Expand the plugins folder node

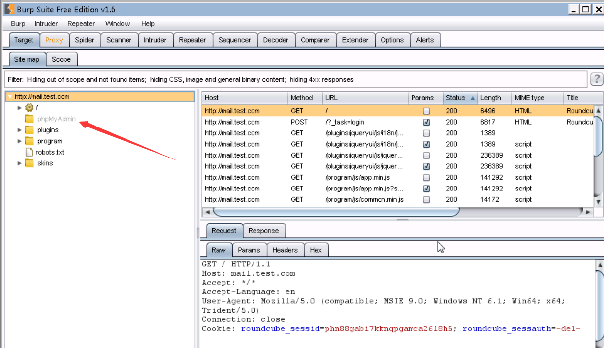click(x=20, y=130)
